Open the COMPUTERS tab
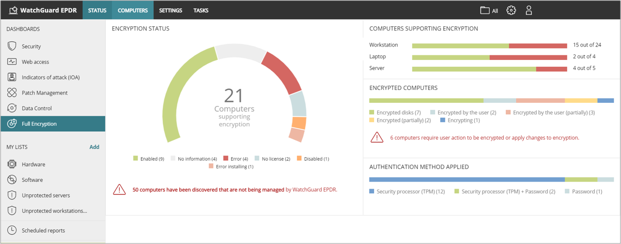 pos(133,10)
